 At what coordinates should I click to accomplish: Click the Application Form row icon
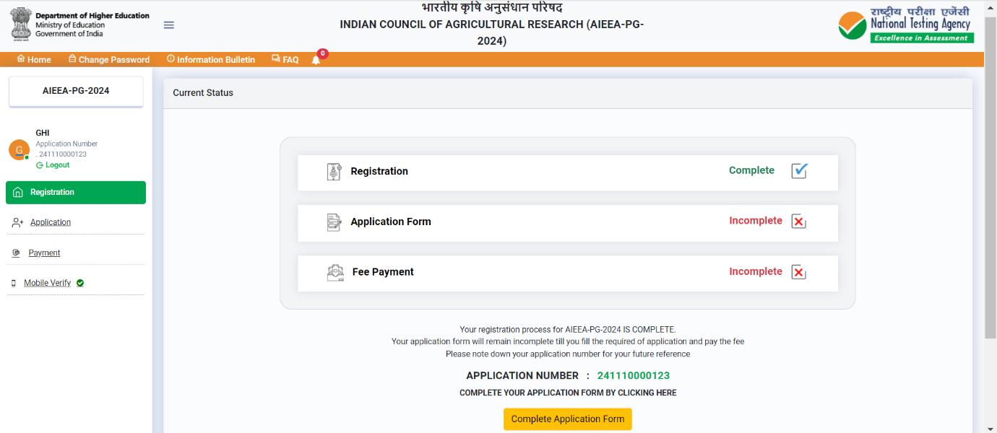coord(334,222)
